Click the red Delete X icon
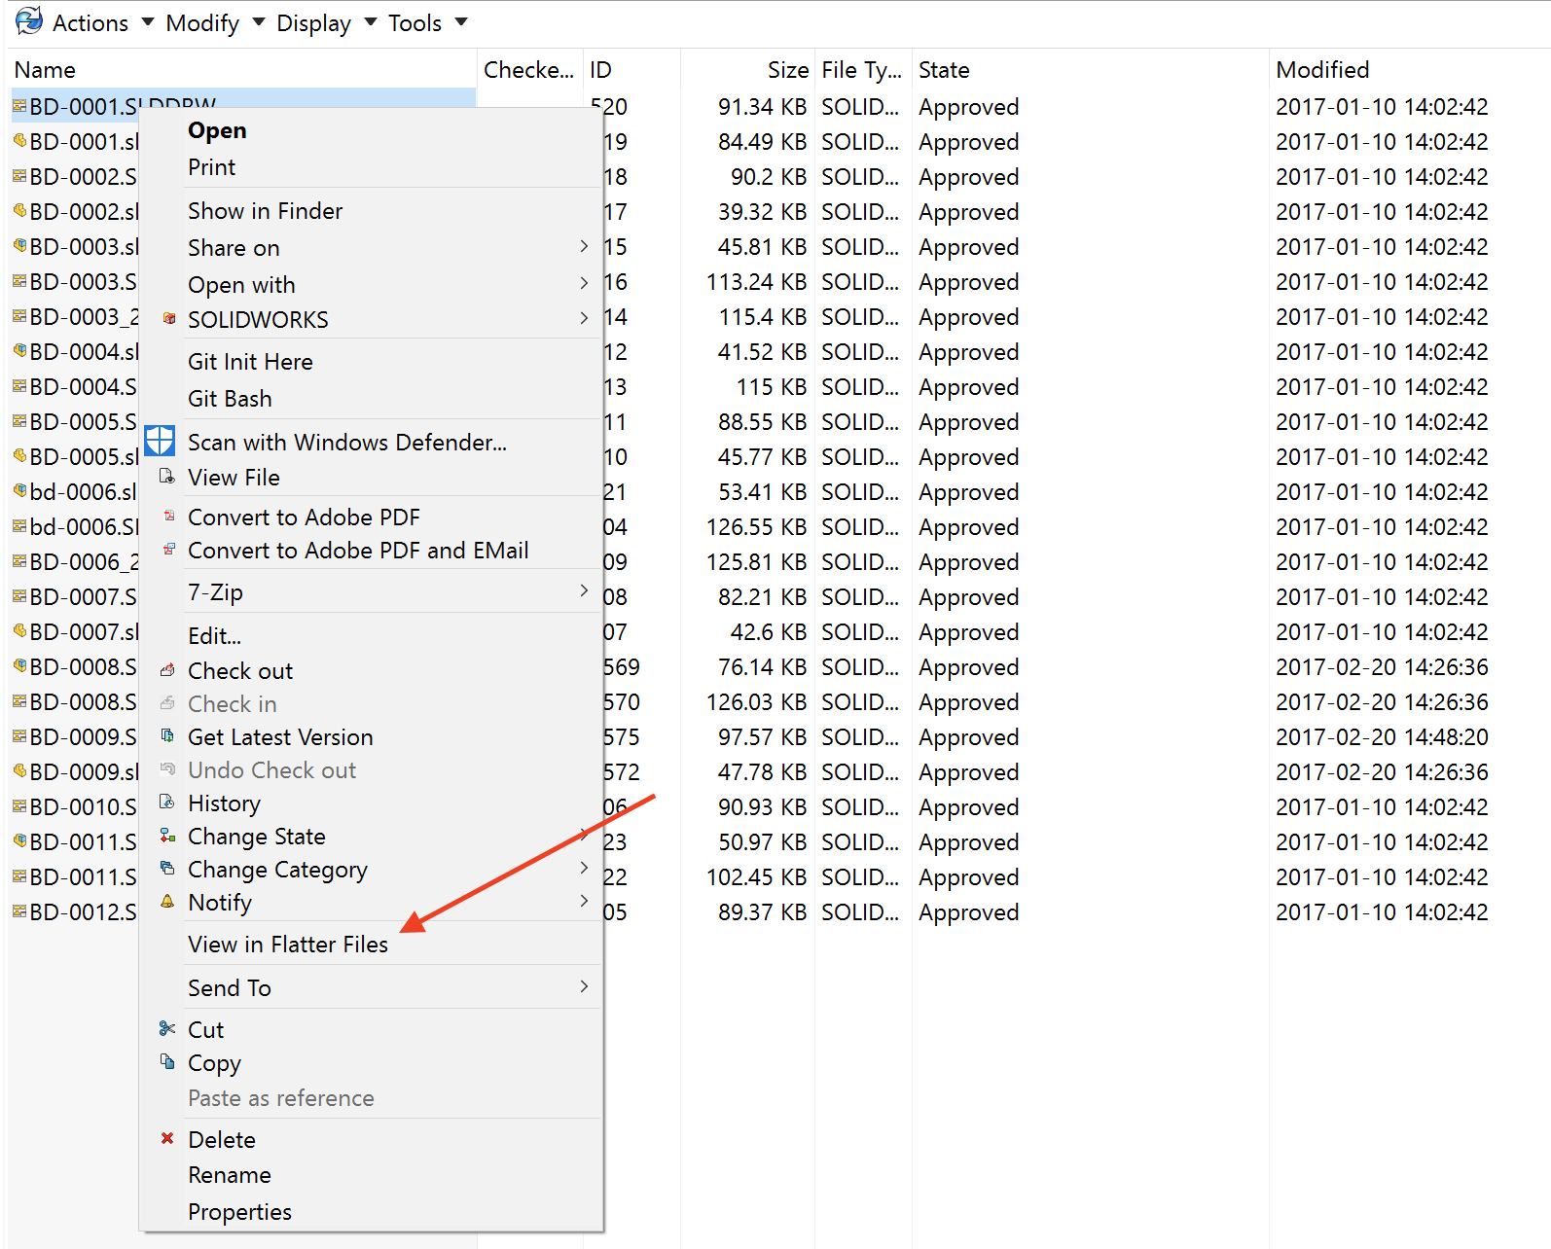 (167, 1138)
